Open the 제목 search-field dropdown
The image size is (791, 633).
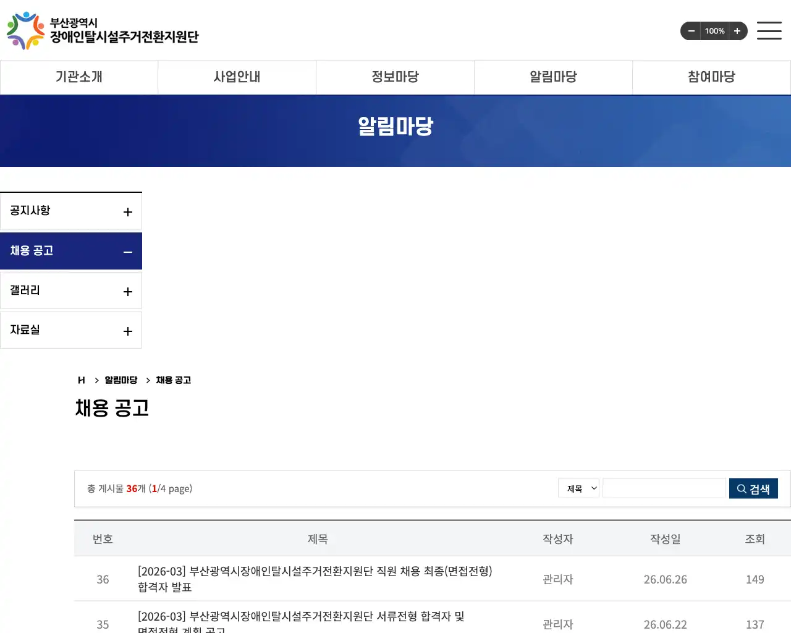click(x=579, y=488)
